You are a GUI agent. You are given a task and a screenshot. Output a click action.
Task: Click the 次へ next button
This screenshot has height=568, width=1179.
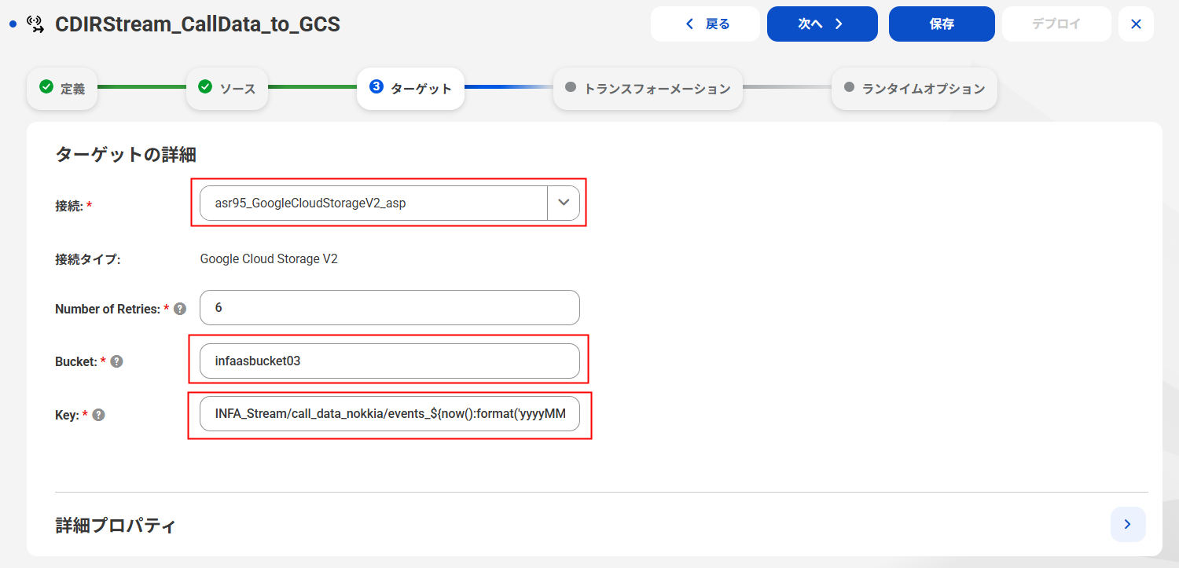tap(822, 24)
